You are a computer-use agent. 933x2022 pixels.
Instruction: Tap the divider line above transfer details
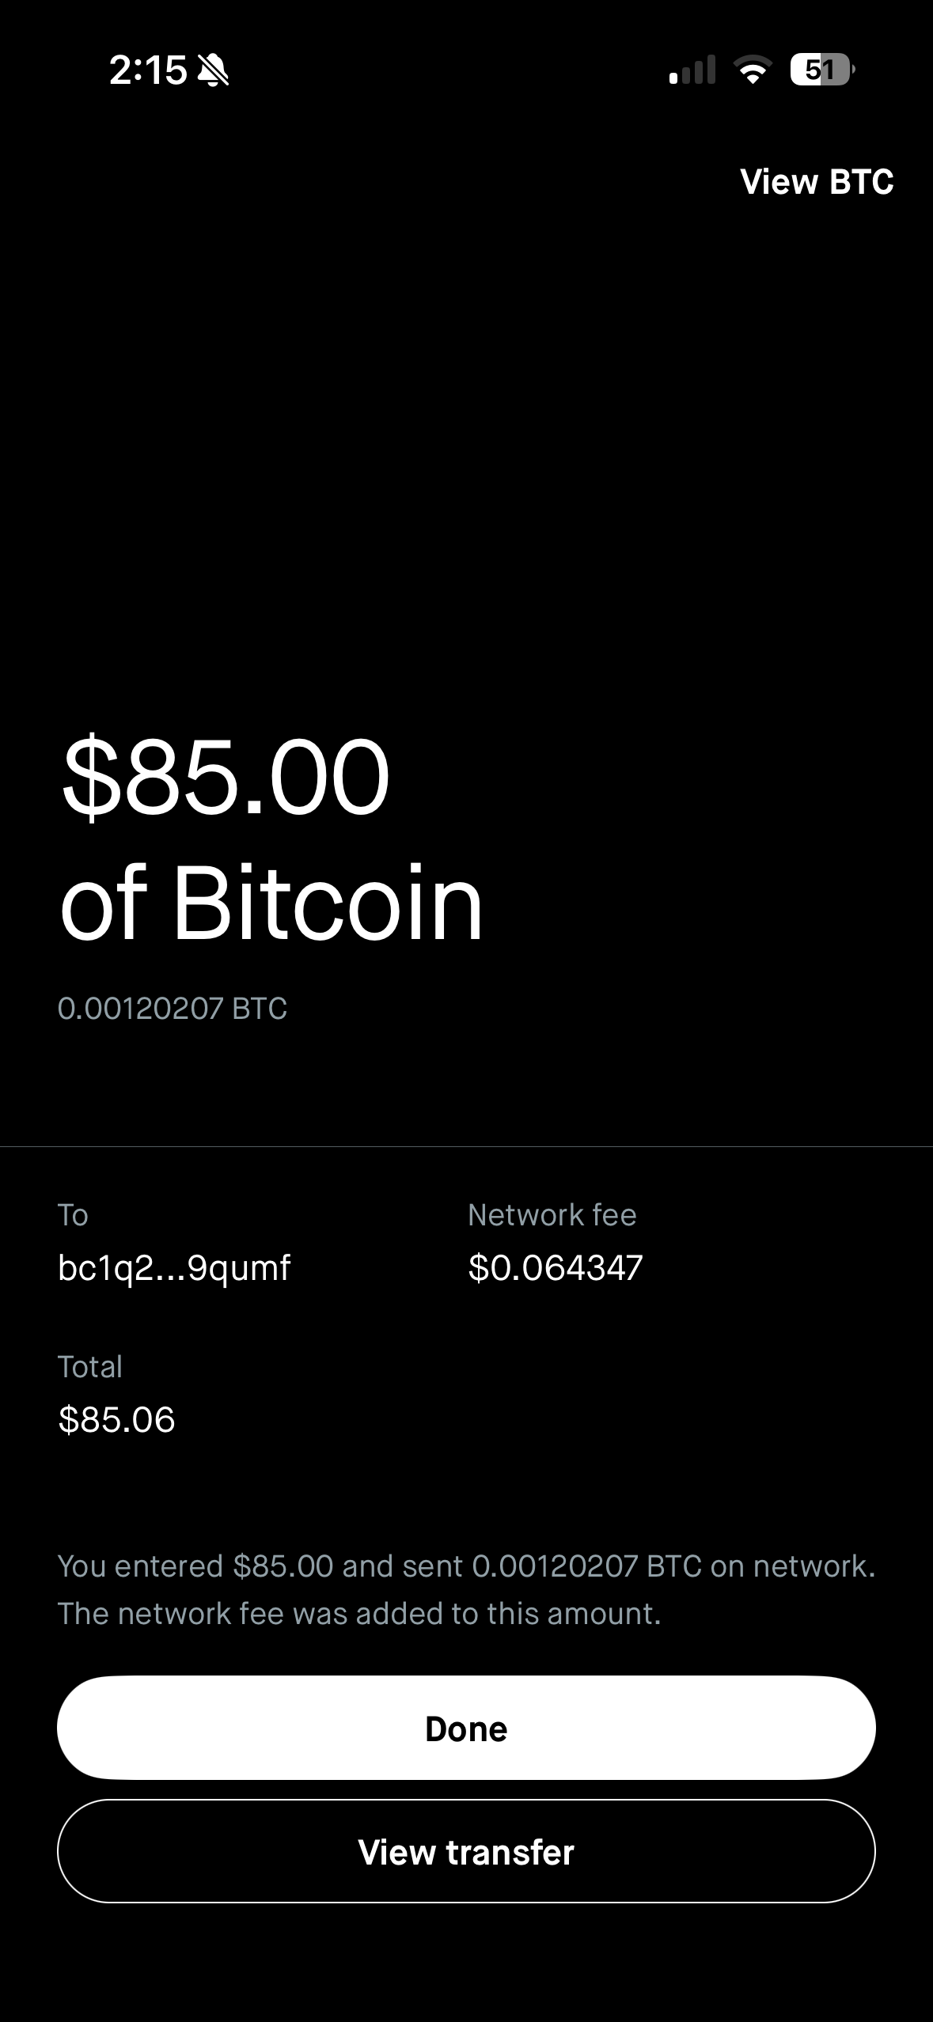(466, 1146)
